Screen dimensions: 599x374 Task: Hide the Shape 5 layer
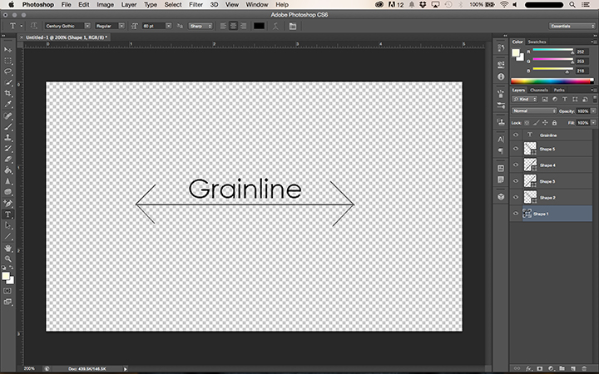[515, 149]
